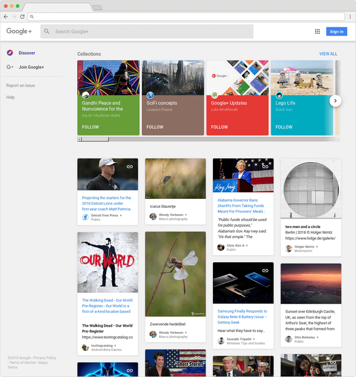
Task: Open the Terms of Service footer link
Action: 23,363
